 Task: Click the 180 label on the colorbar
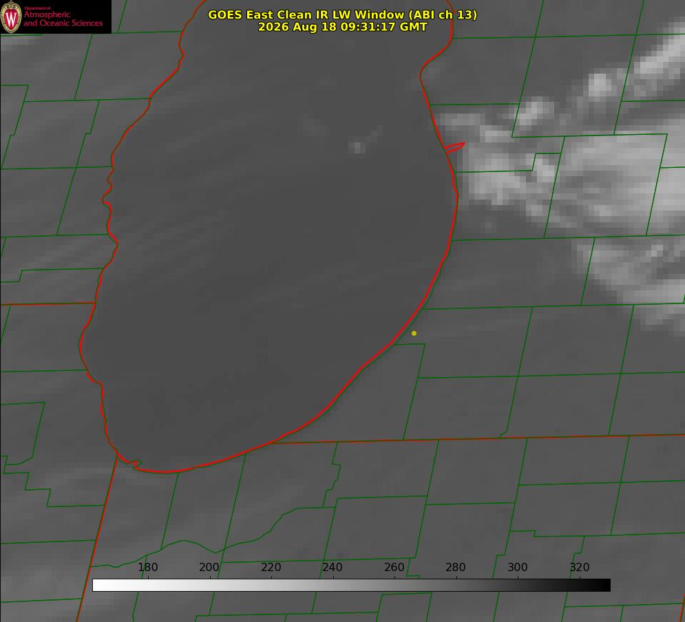coord(147,567)
